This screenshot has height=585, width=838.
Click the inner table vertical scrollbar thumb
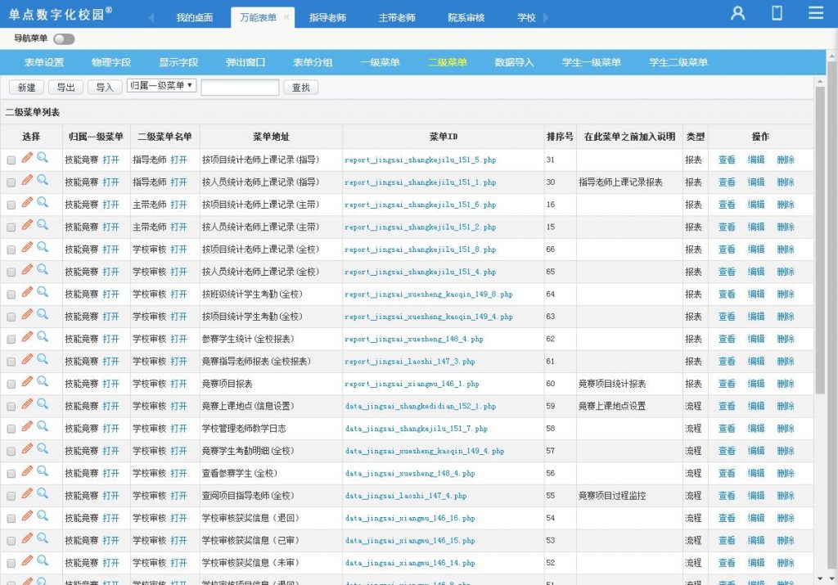820,241
